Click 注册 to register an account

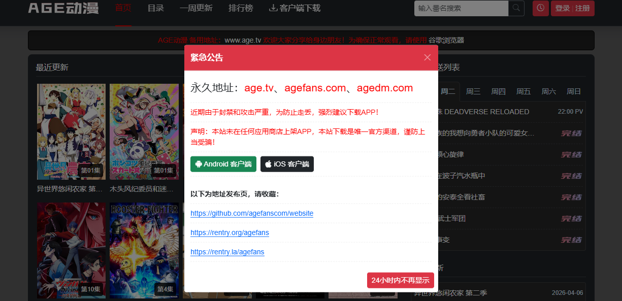click(582, 8)
